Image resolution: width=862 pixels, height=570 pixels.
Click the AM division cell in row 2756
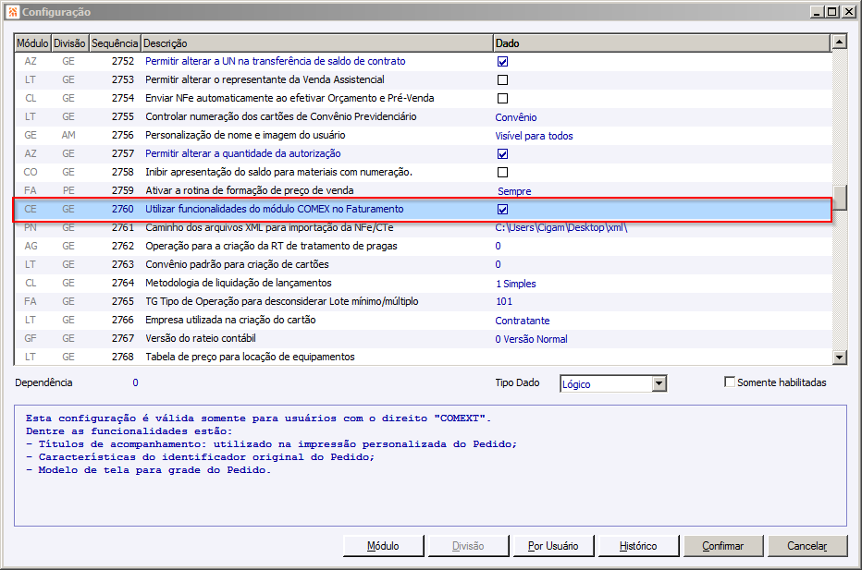[68, 135]
